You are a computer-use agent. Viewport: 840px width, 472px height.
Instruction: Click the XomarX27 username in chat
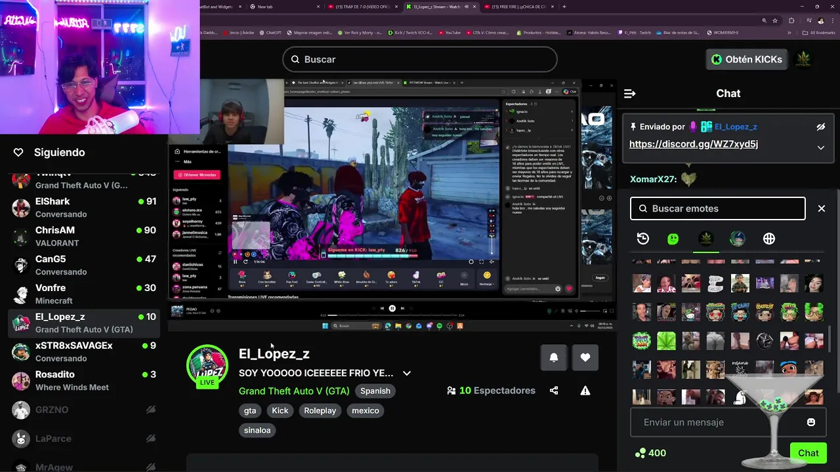tap(653, 179)
